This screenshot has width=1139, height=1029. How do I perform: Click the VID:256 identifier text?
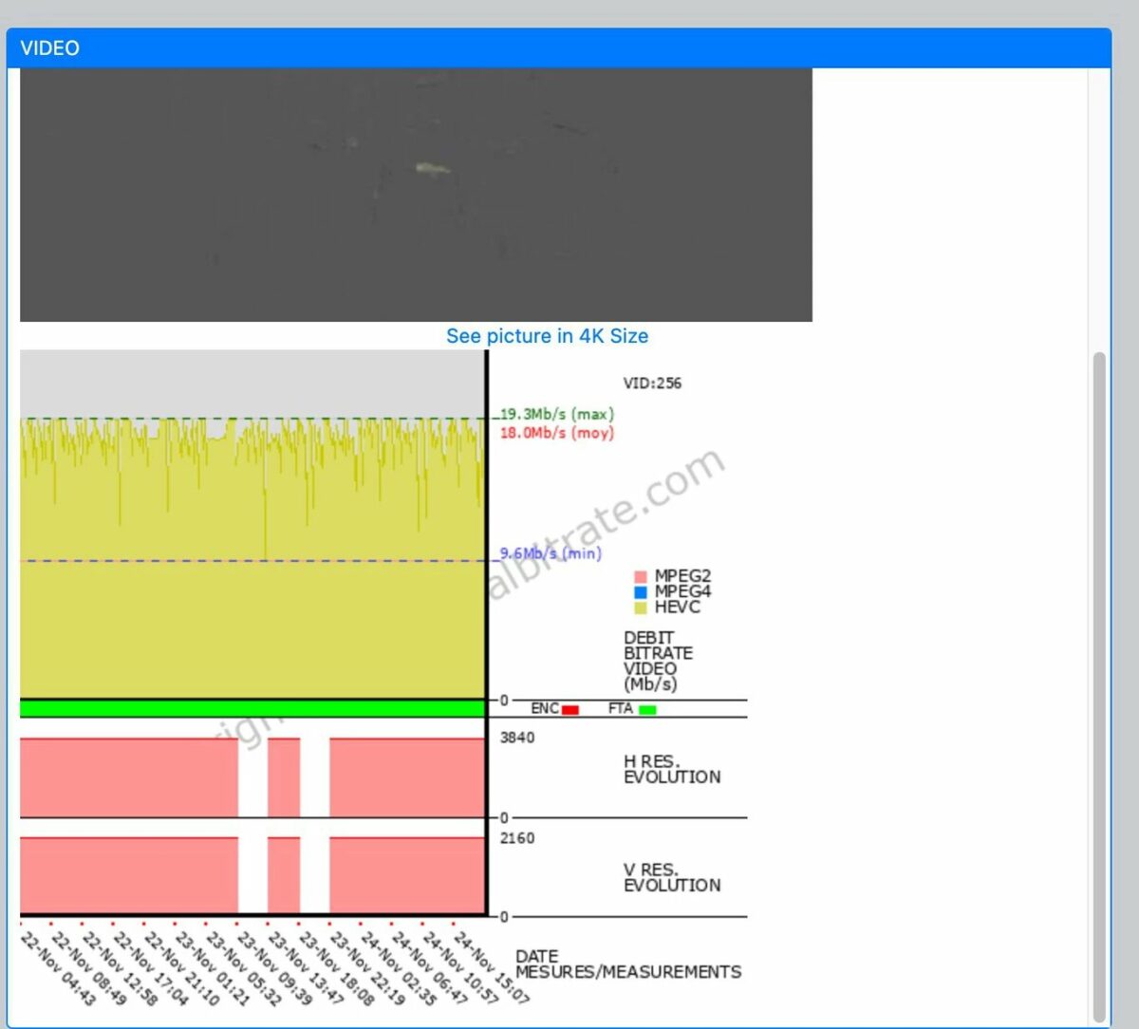[652, 384]
